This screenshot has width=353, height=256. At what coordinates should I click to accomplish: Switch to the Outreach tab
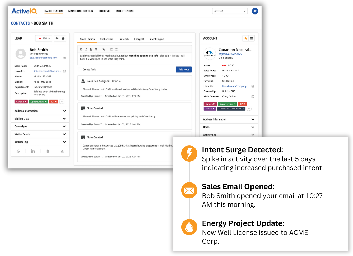coord(124,39)
